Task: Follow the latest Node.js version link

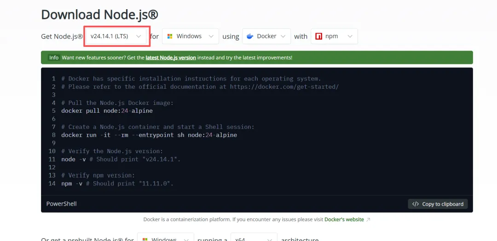Action: pos(171,57)
